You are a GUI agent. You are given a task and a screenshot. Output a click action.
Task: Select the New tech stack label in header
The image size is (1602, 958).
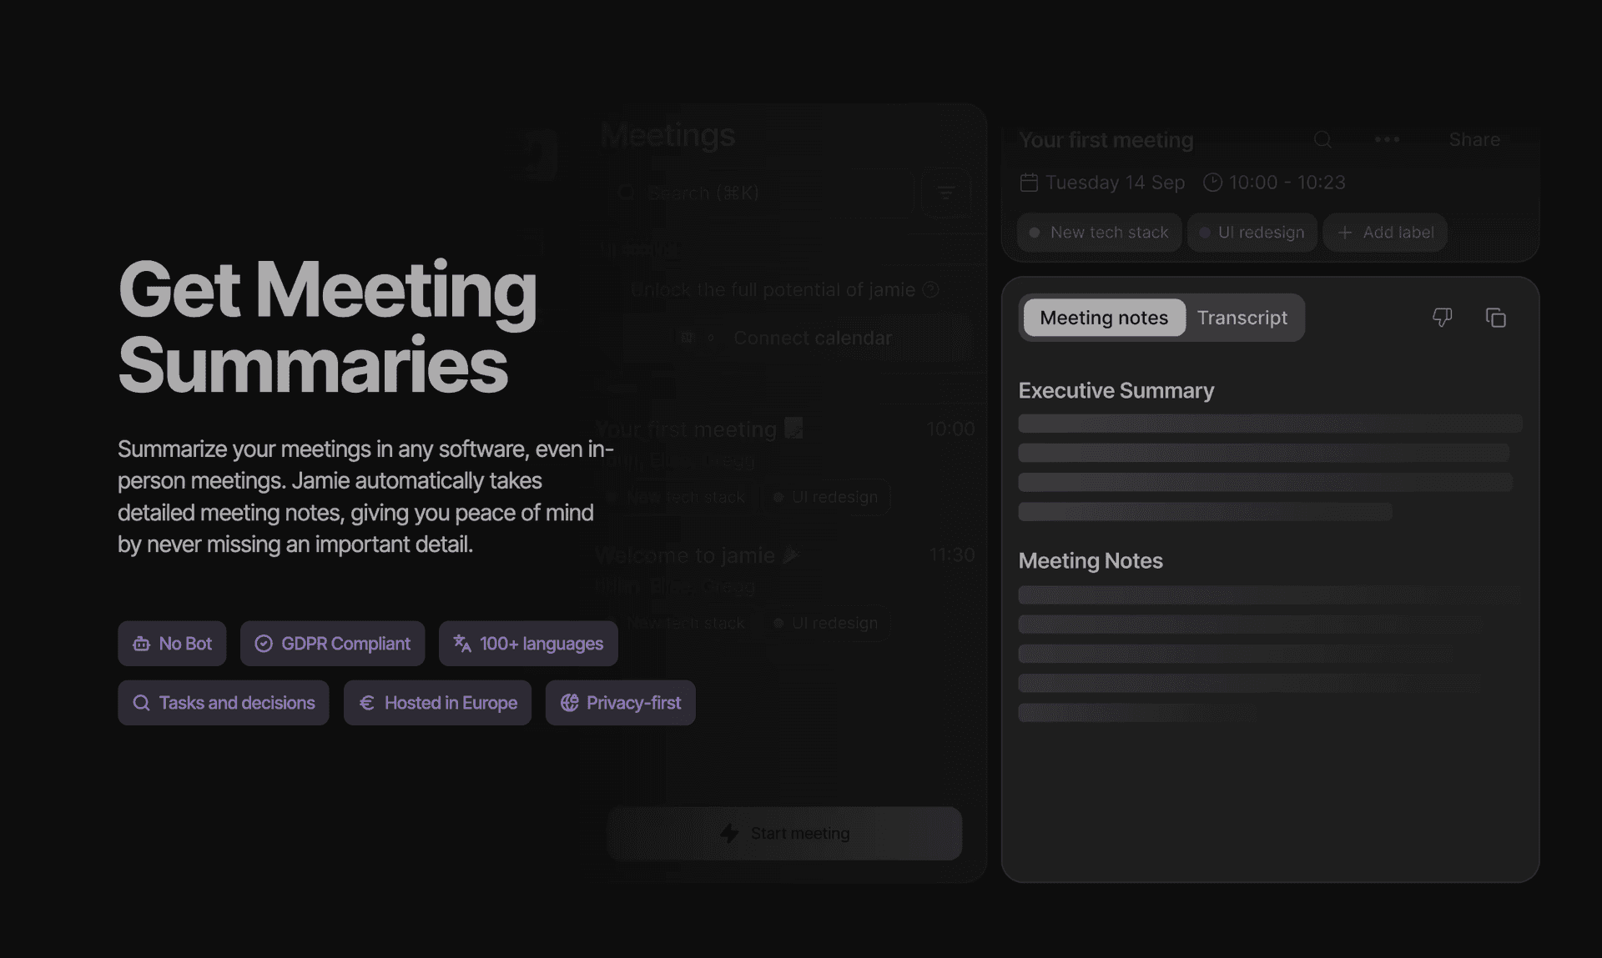pyautogui.click(x=1099, y=233)
